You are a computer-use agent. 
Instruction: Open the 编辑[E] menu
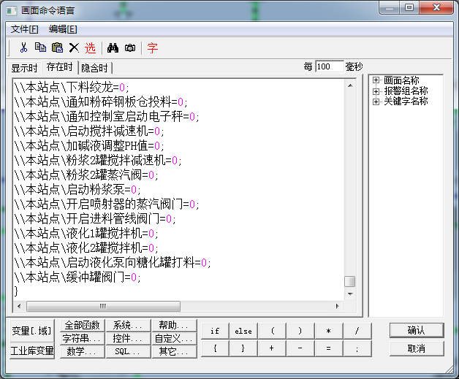click(x=63, y=29)
